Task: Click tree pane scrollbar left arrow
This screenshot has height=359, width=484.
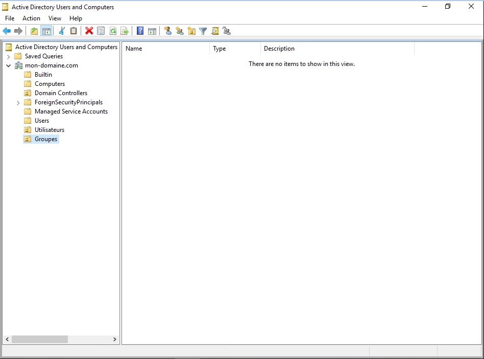Action: 8,339
